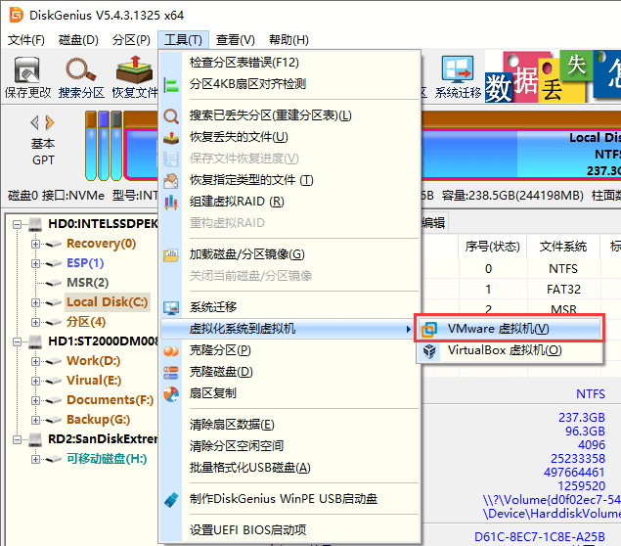Click the icon beside 恢复丢失的文件
Viewport: 621px width, 546px height.
171,137
